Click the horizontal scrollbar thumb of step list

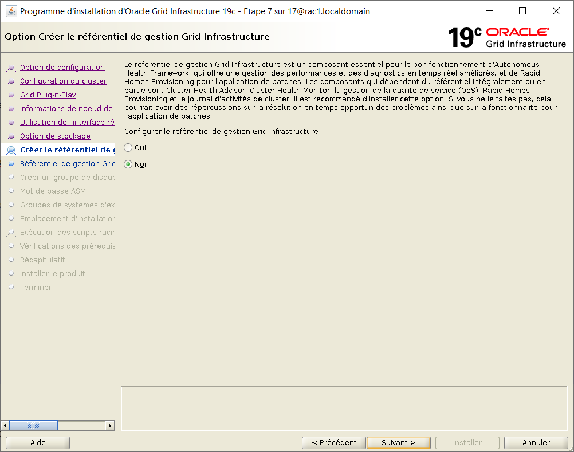tap(34, 425)
